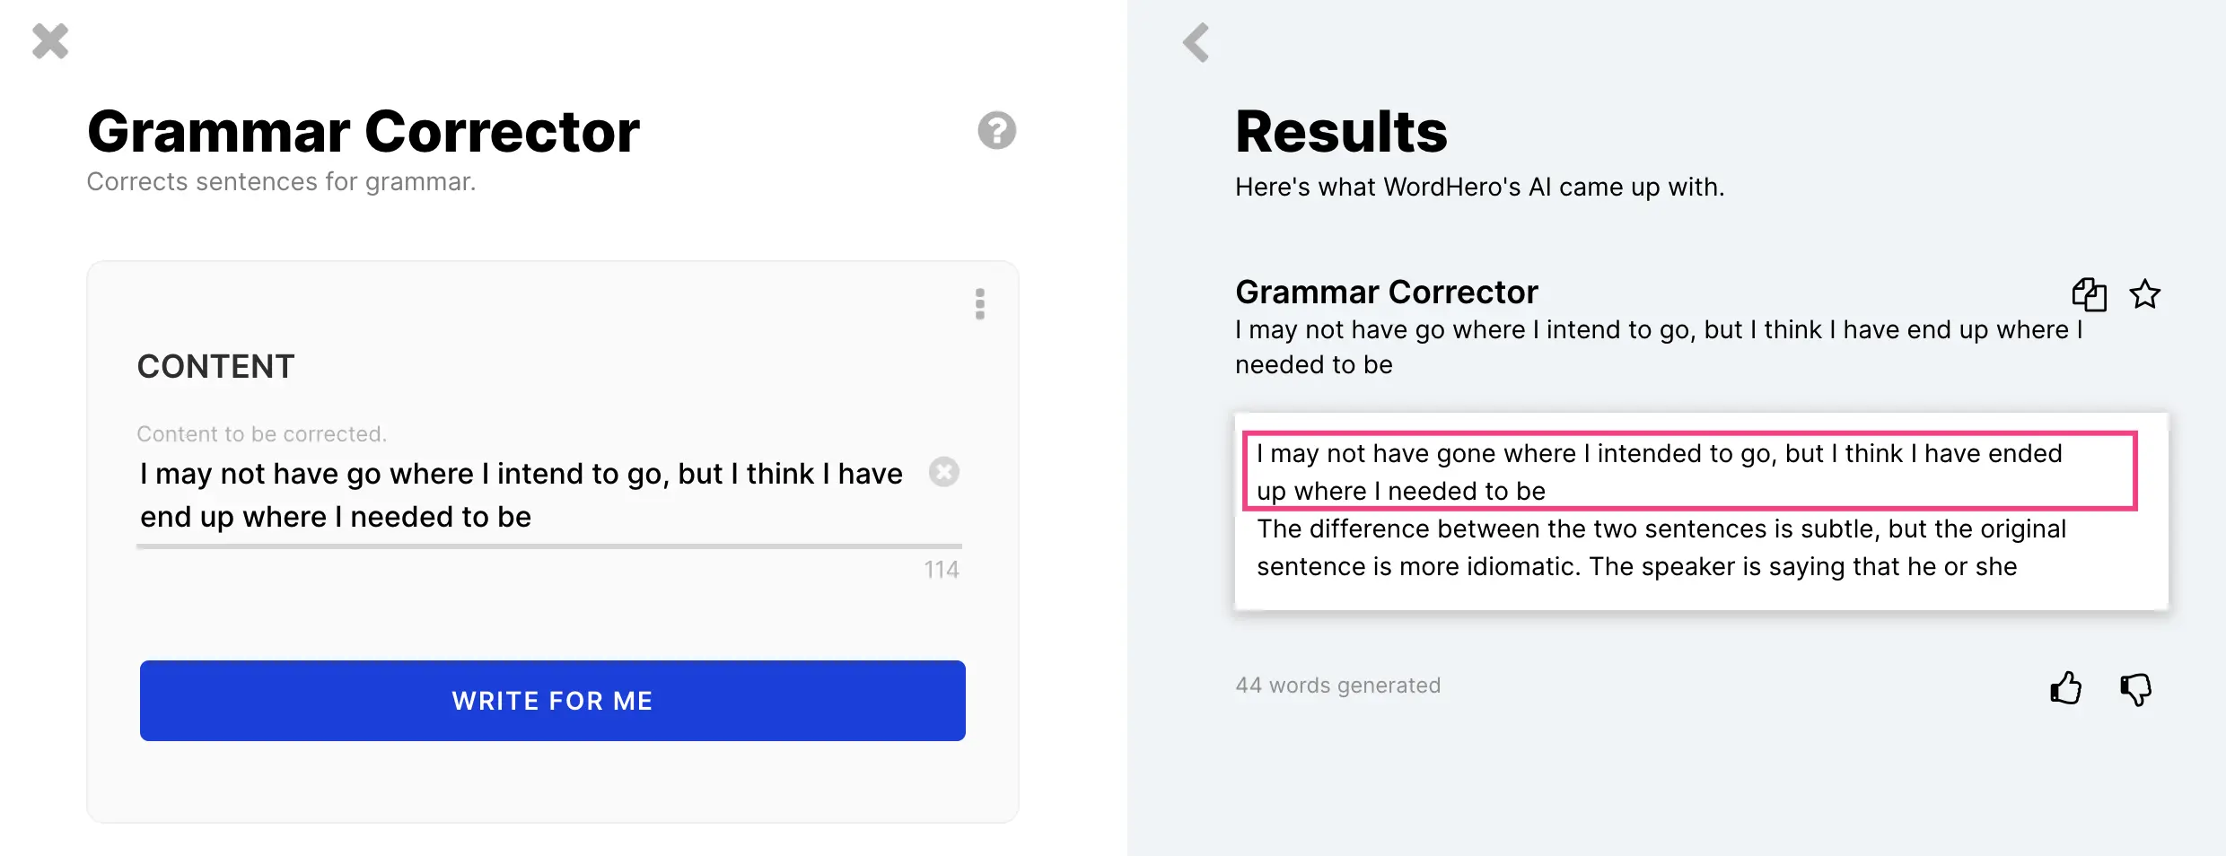
Task: Give the result a thumbs down
Action: [2135, 688]
